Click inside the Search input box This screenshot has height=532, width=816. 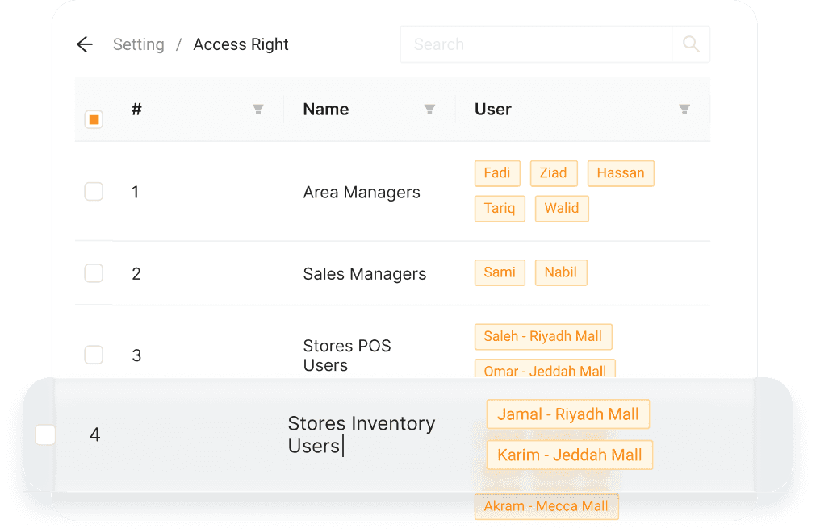coord(536,44)
